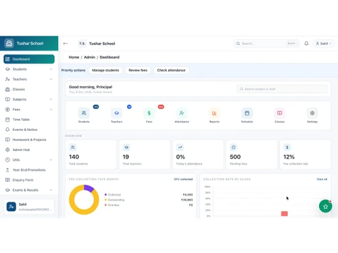Screen dimensions: 338x253
Task: Click the 140 Total students overview card
Action: coord(91,154)
